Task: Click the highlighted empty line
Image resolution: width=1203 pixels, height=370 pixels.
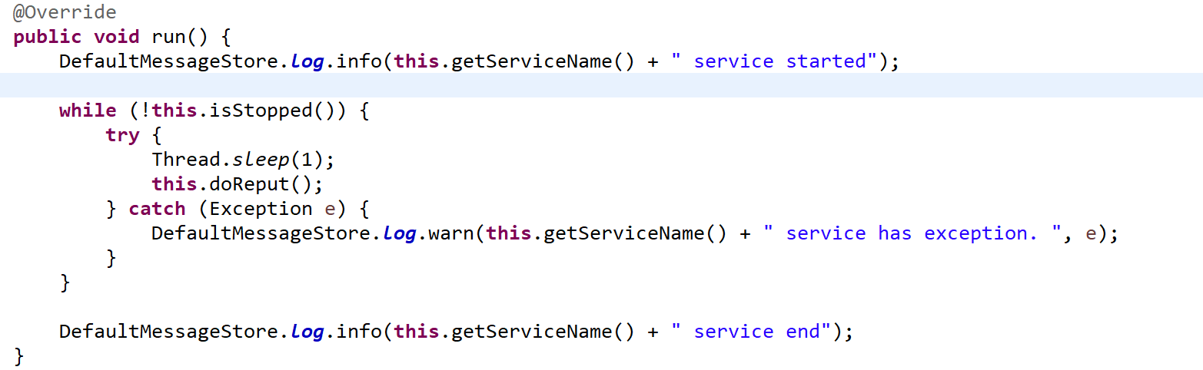Action: pyautogui.click(x=601, y=85)
